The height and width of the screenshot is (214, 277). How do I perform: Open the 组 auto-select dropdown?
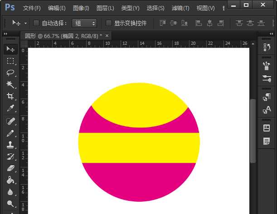(85, 23)
